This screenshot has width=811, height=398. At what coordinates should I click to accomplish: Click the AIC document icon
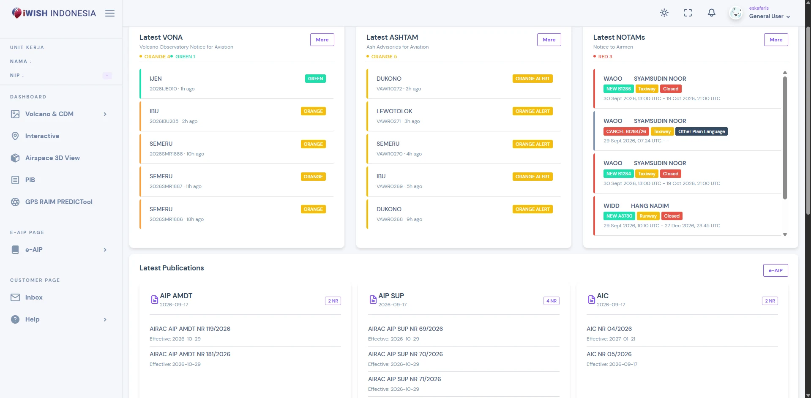[x=592, y=300]
